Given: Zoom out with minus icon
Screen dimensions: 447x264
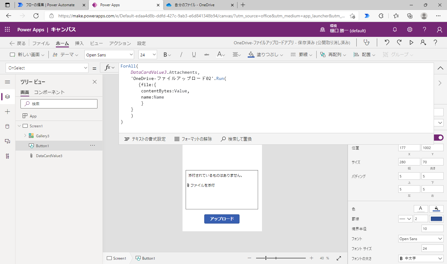Looking at the screenshot, I should click(249, 258).
